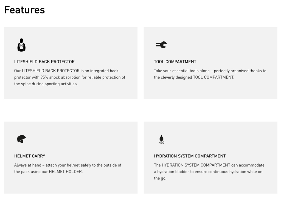
Task: Open the HELMET CARRY feature title
Action: 30,156
